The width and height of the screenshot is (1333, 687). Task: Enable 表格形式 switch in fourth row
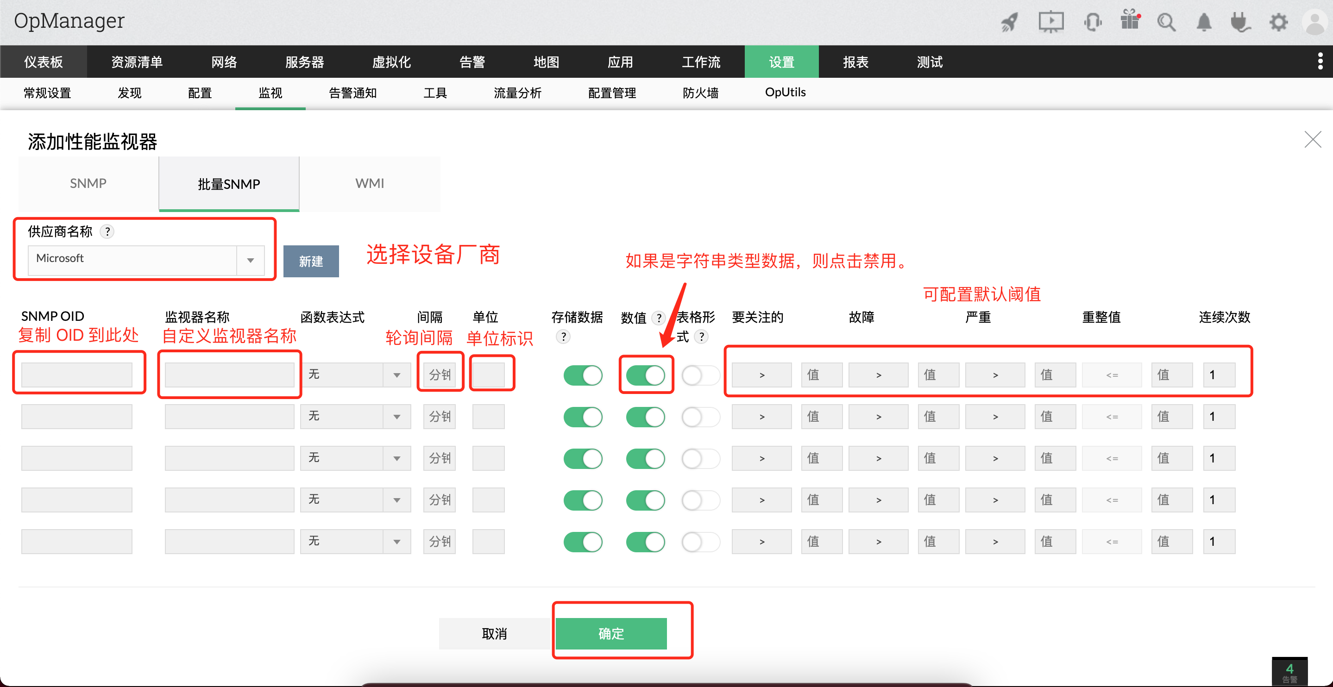point(701,500)
